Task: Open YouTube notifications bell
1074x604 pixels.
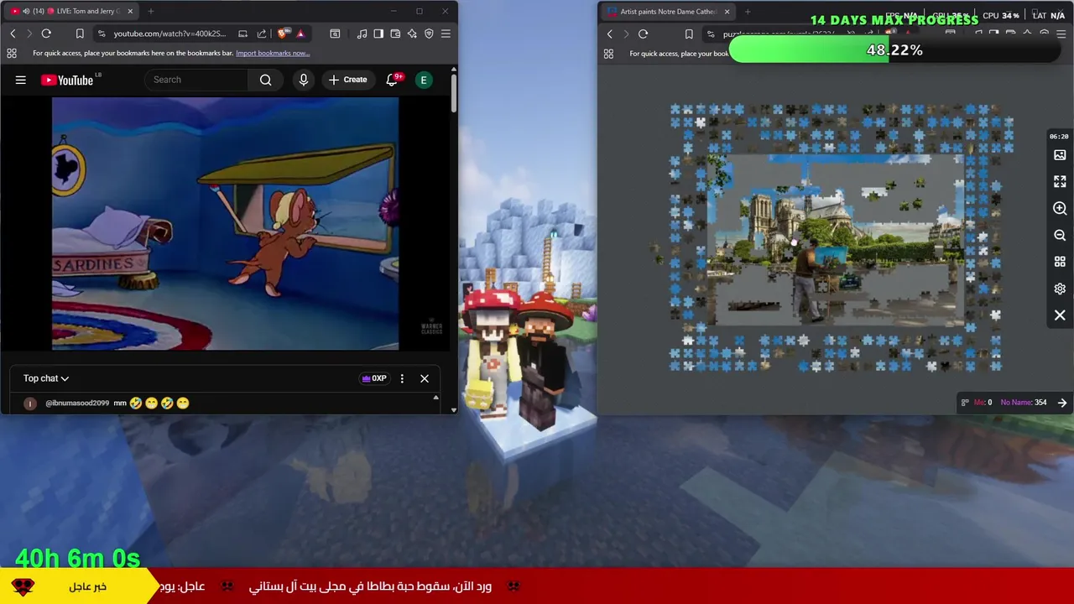Action: pos(392,80)
